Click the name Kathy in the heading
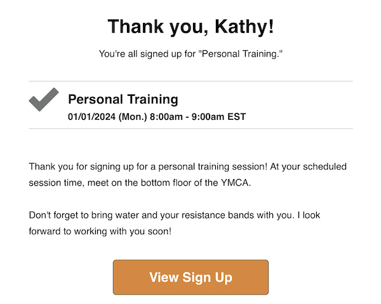Image resolution: width=381 pixels, height=304 pixels. [x=242, y=27]
